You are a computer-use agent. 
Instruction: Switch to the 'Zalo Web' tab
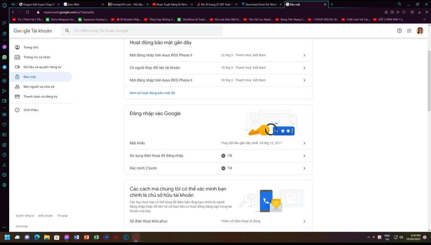coord(84,4)
